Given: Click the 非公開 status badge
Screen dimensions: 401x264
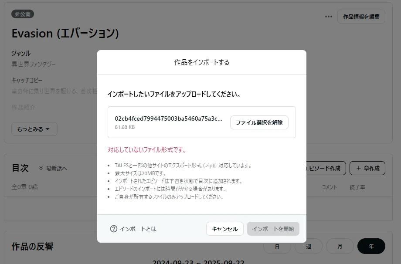Looking at the screenshot, I should (23, 14).
